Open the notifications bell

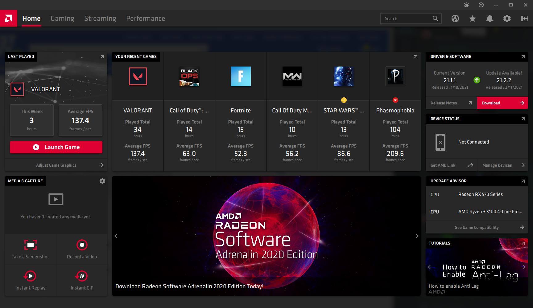[x=490, y=18]
